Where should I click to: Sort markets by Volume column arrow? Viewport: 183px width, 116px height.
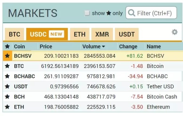pos(104,47)
